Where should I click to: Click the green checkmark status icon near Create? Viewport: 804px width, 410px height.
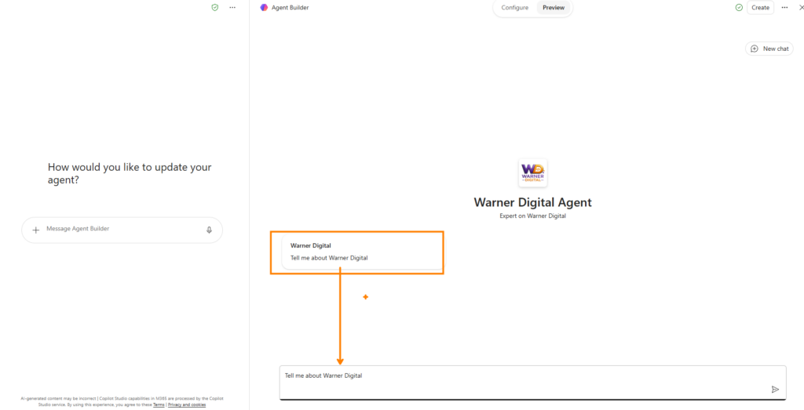[739, 8]
